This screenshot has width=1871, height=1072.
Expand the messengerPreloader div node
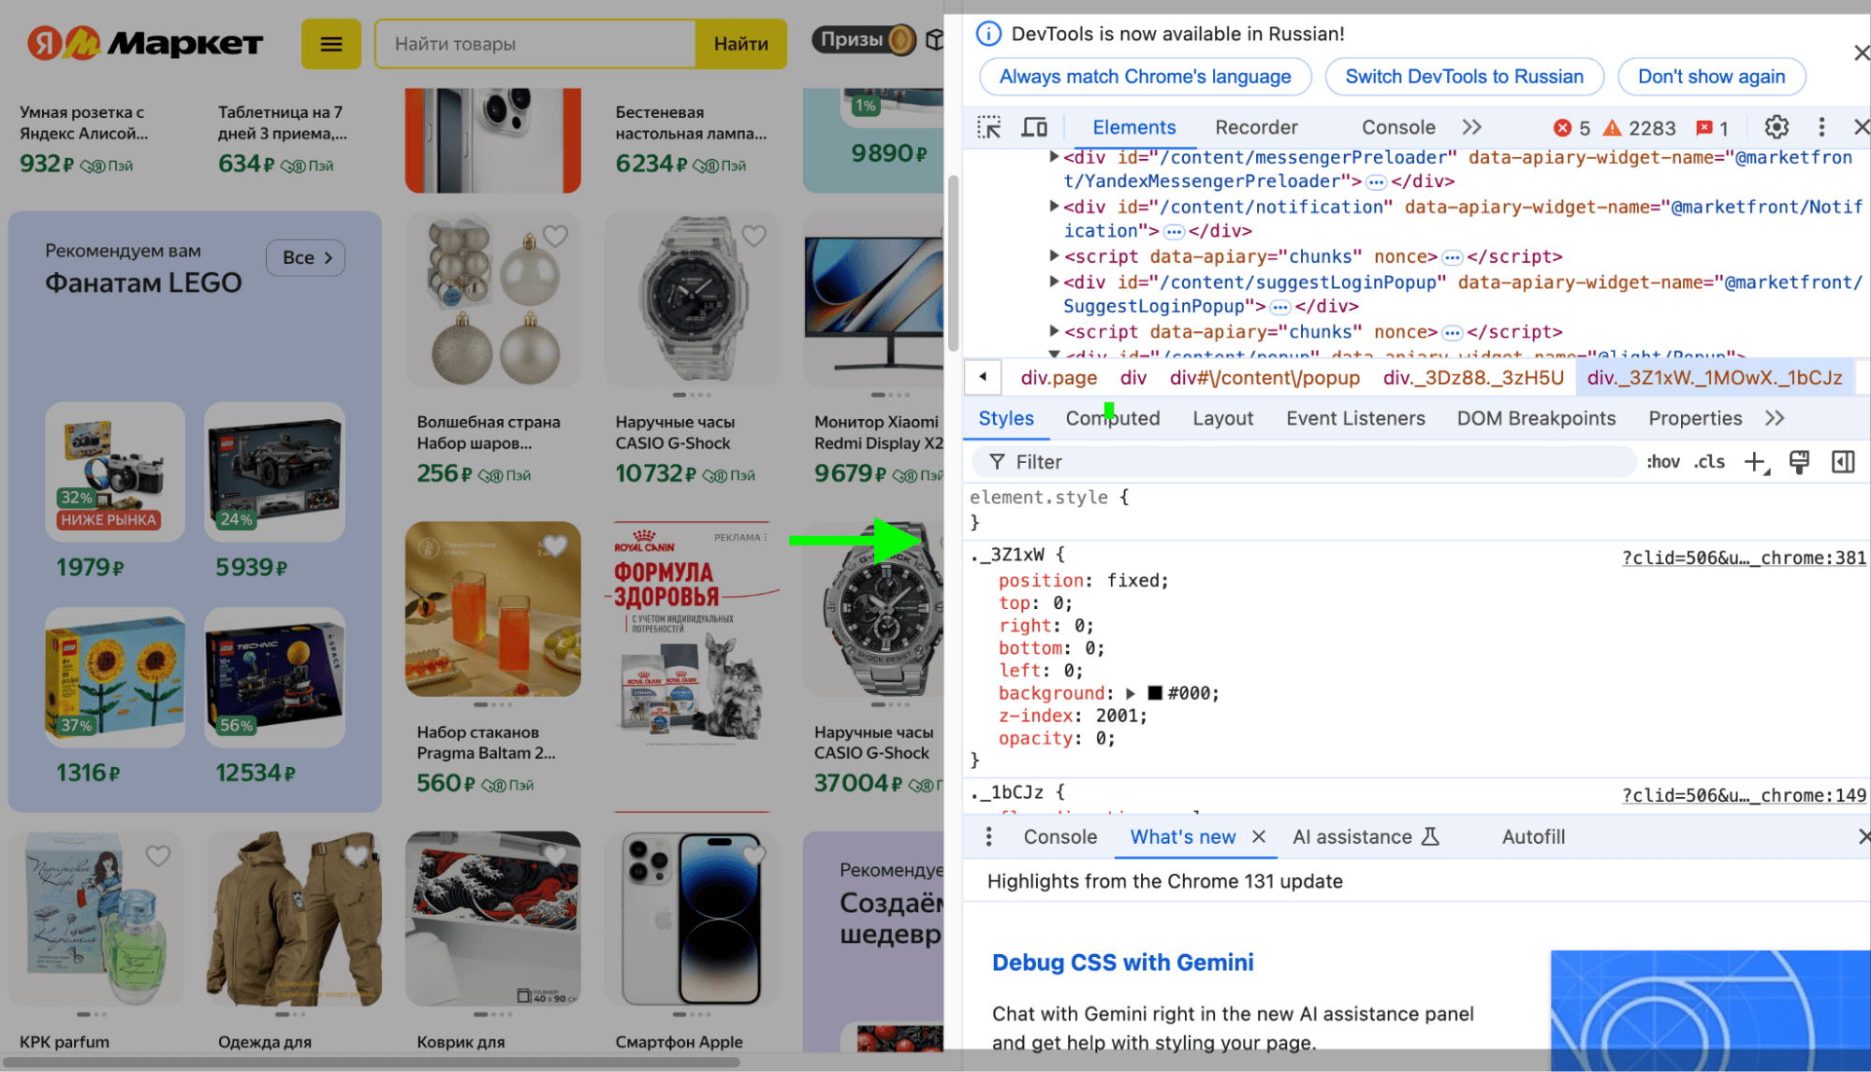point(1054,157)
